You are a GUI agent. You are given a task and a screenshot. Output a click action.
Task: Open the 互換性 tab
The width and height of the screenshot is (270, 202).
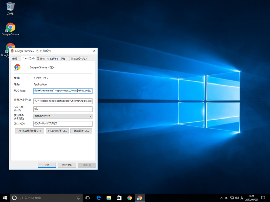[x=41, y=59]
